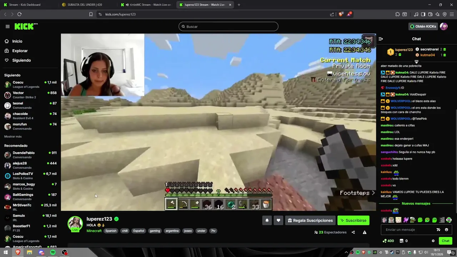Open a new browser tab
The width and height of the screenshot is (457, 257).
tap(239, 5)
